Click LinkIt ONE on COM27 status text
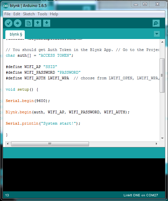This screenshot has height=201, width=168. click(141, 195)
